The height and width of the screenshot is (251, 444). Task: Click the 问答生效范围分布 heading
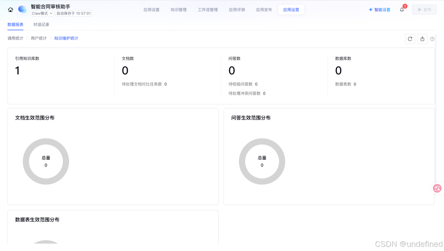251,118
